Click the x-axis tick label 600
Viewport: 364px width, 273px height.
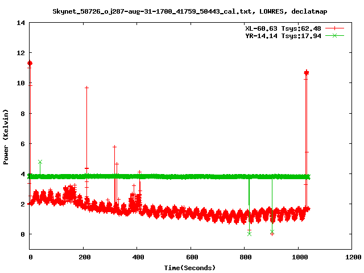(192, 257)
